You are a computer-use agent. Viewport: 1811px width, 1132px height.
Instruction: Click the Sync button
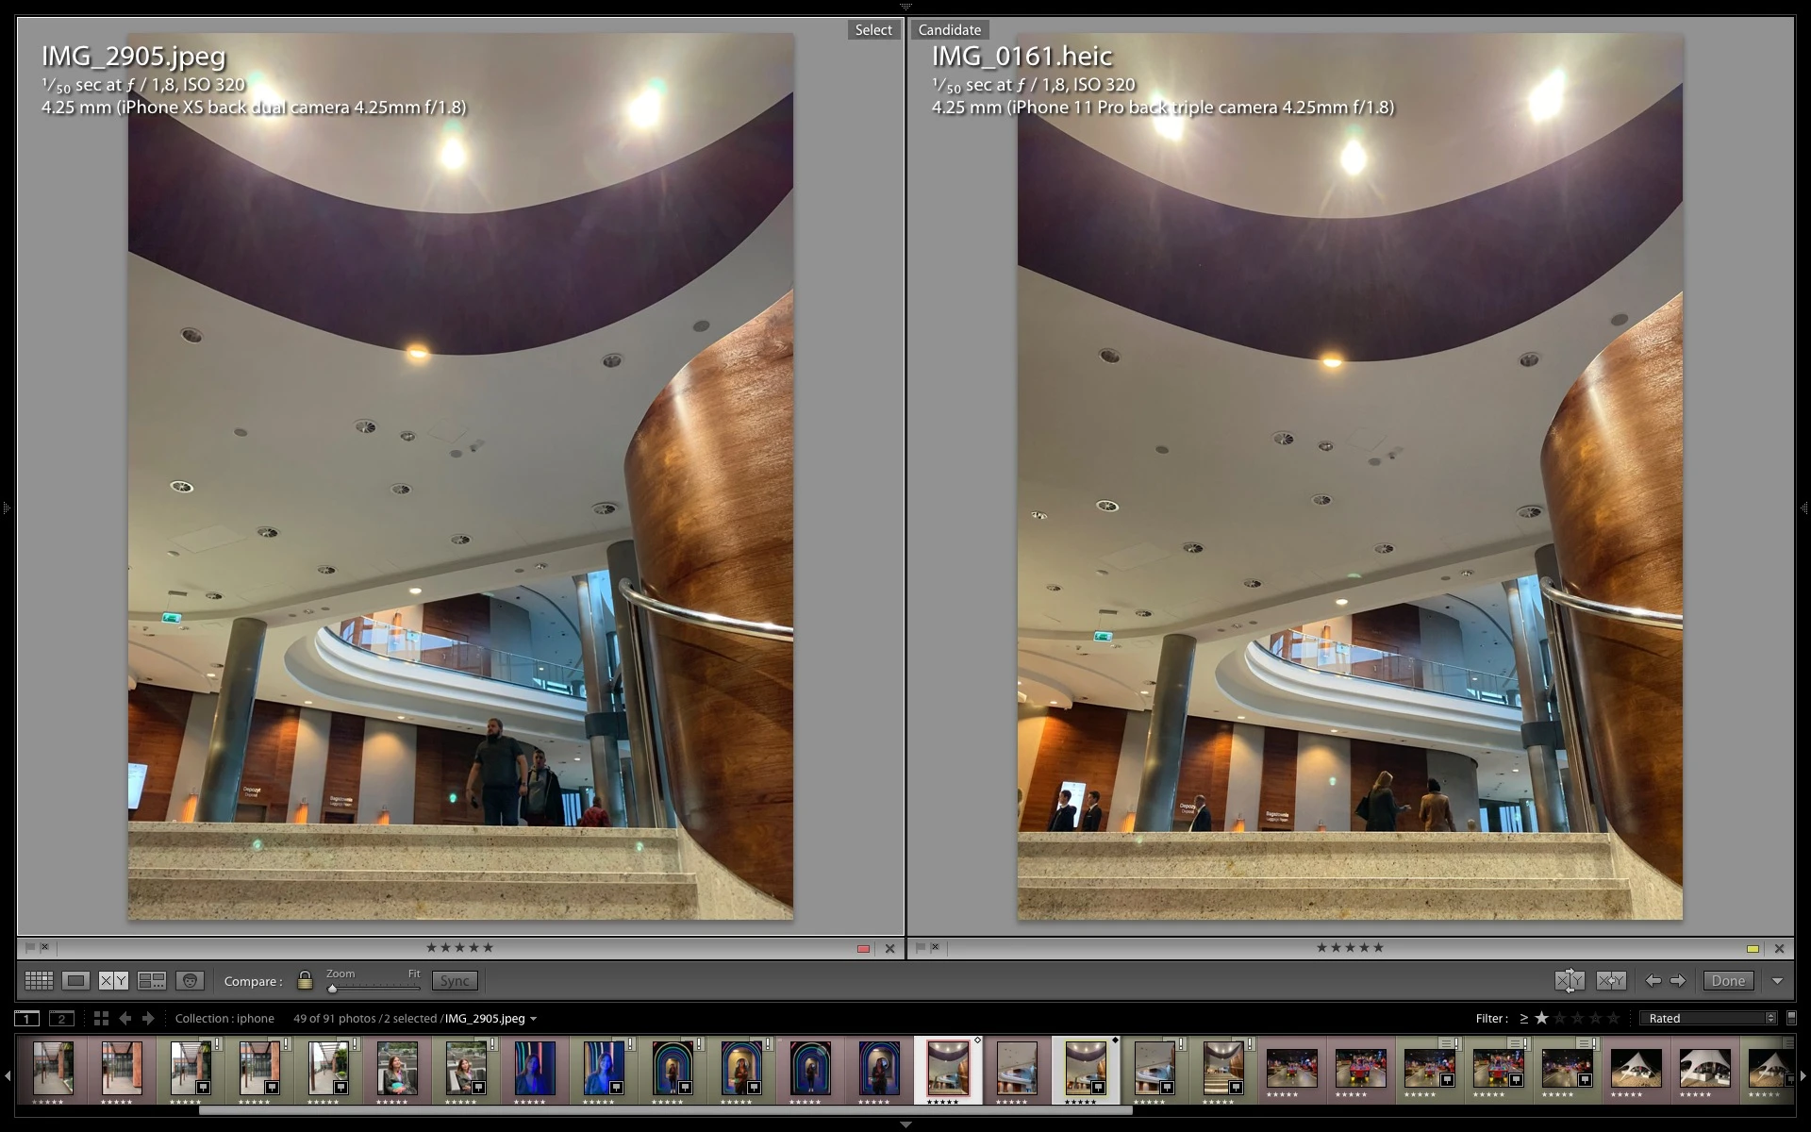click(455, 981)
